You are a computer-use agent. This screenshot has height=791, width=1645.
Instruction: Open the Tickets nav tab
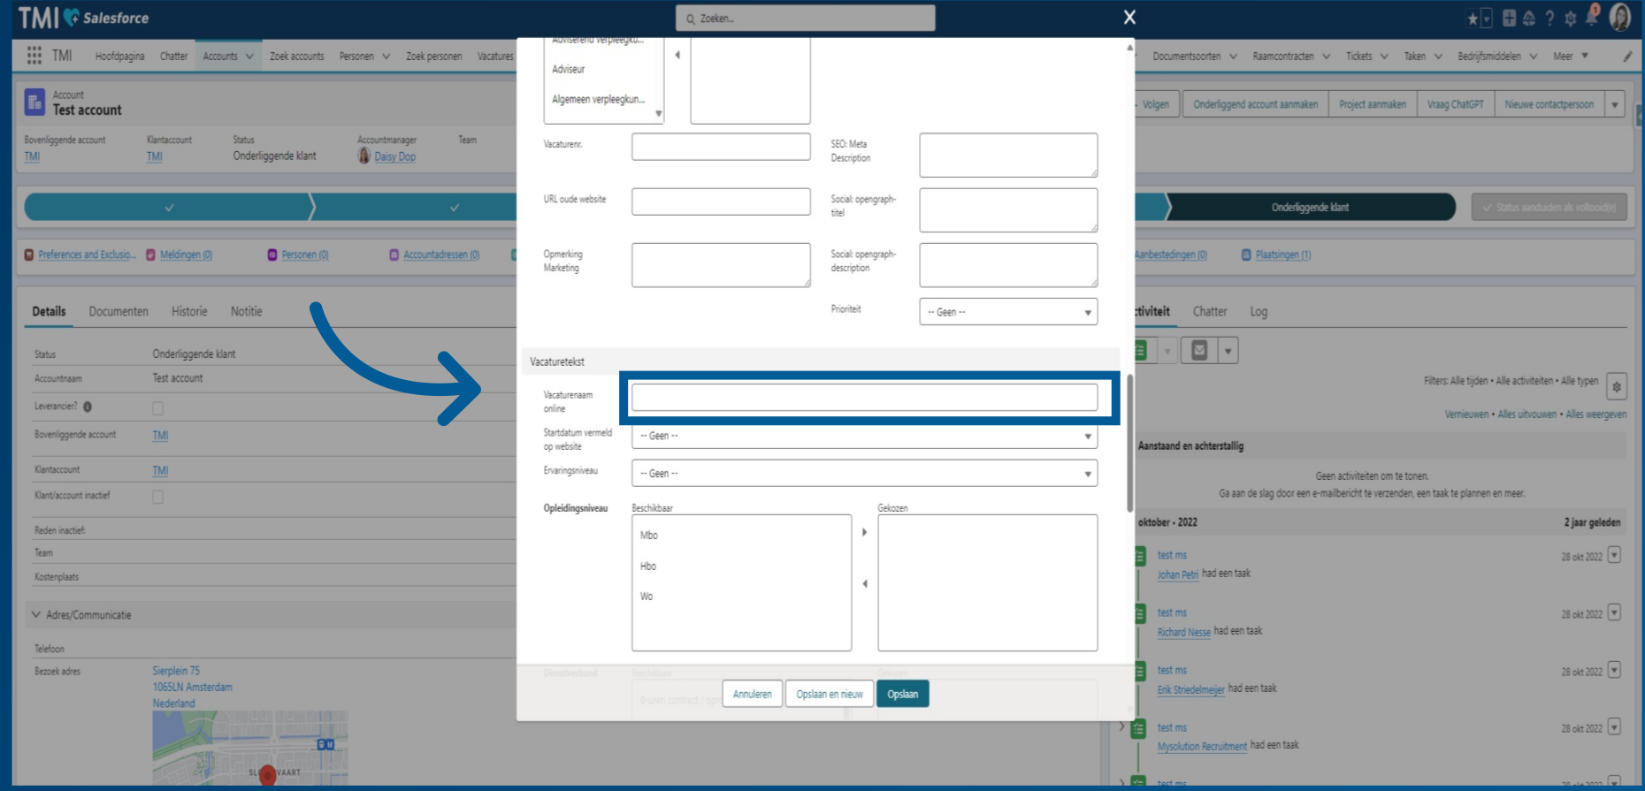point(1359,56)
